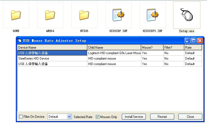
Task: Click the Install Service button
Action: point(134,117)
